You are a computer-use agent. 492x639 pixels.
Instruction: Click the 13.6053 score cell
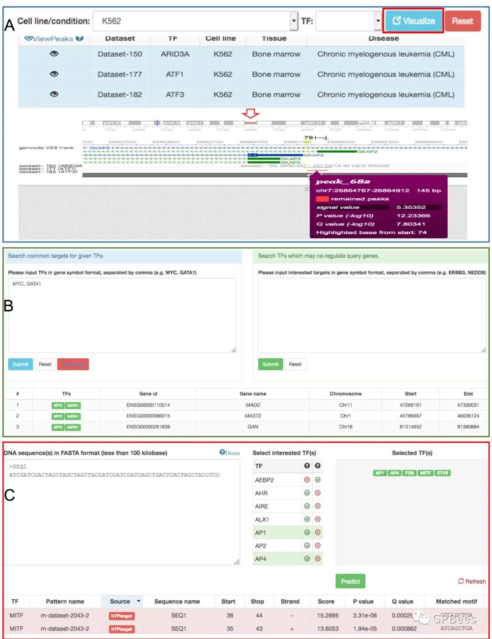coord(328,628)
